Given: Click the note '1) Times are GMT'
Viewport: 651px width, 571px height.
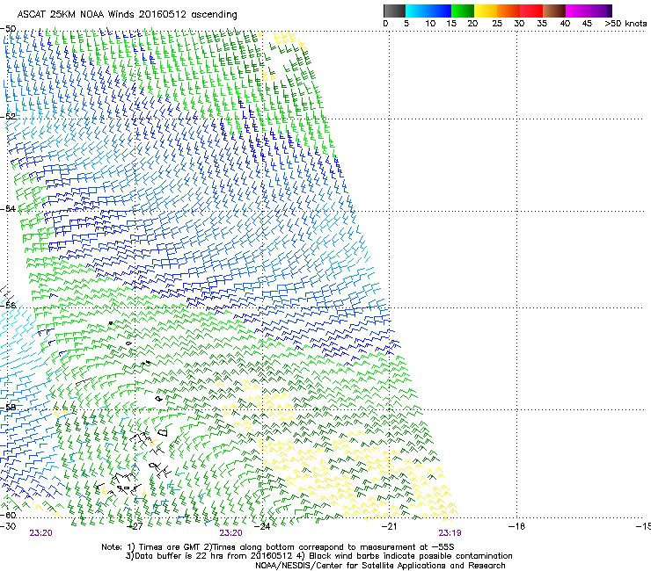Looking at the screenshot, I should click(x=164, y=547).
